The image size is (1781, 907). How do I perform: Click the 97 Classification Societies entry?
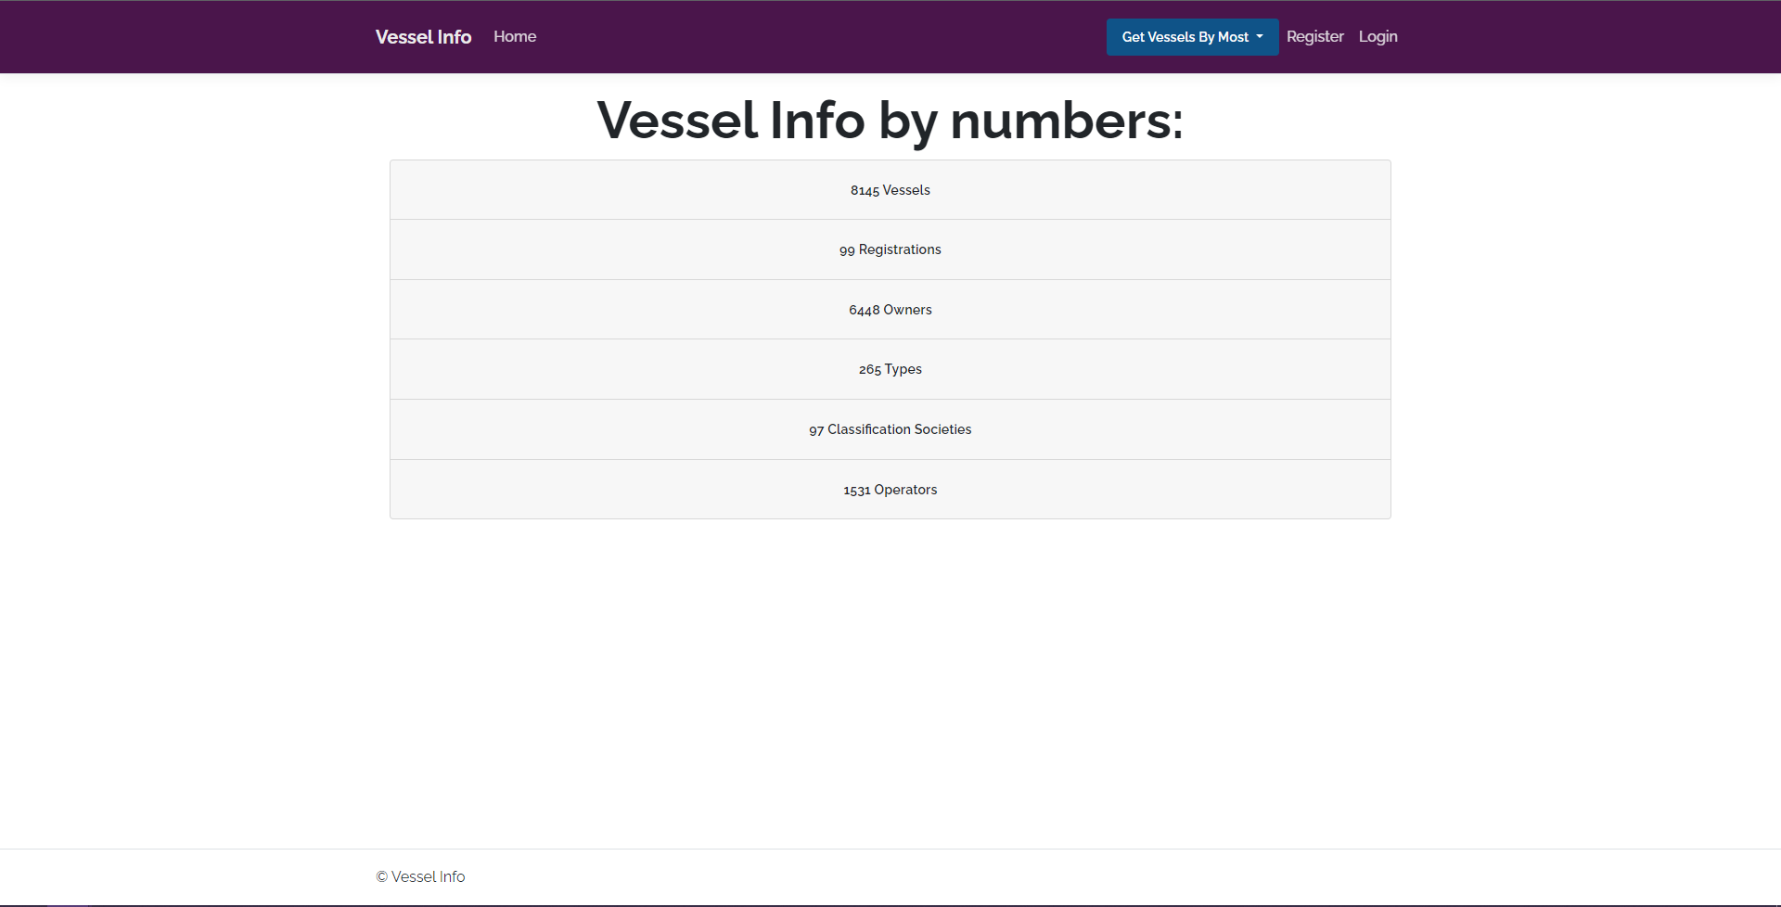point(890,428)
